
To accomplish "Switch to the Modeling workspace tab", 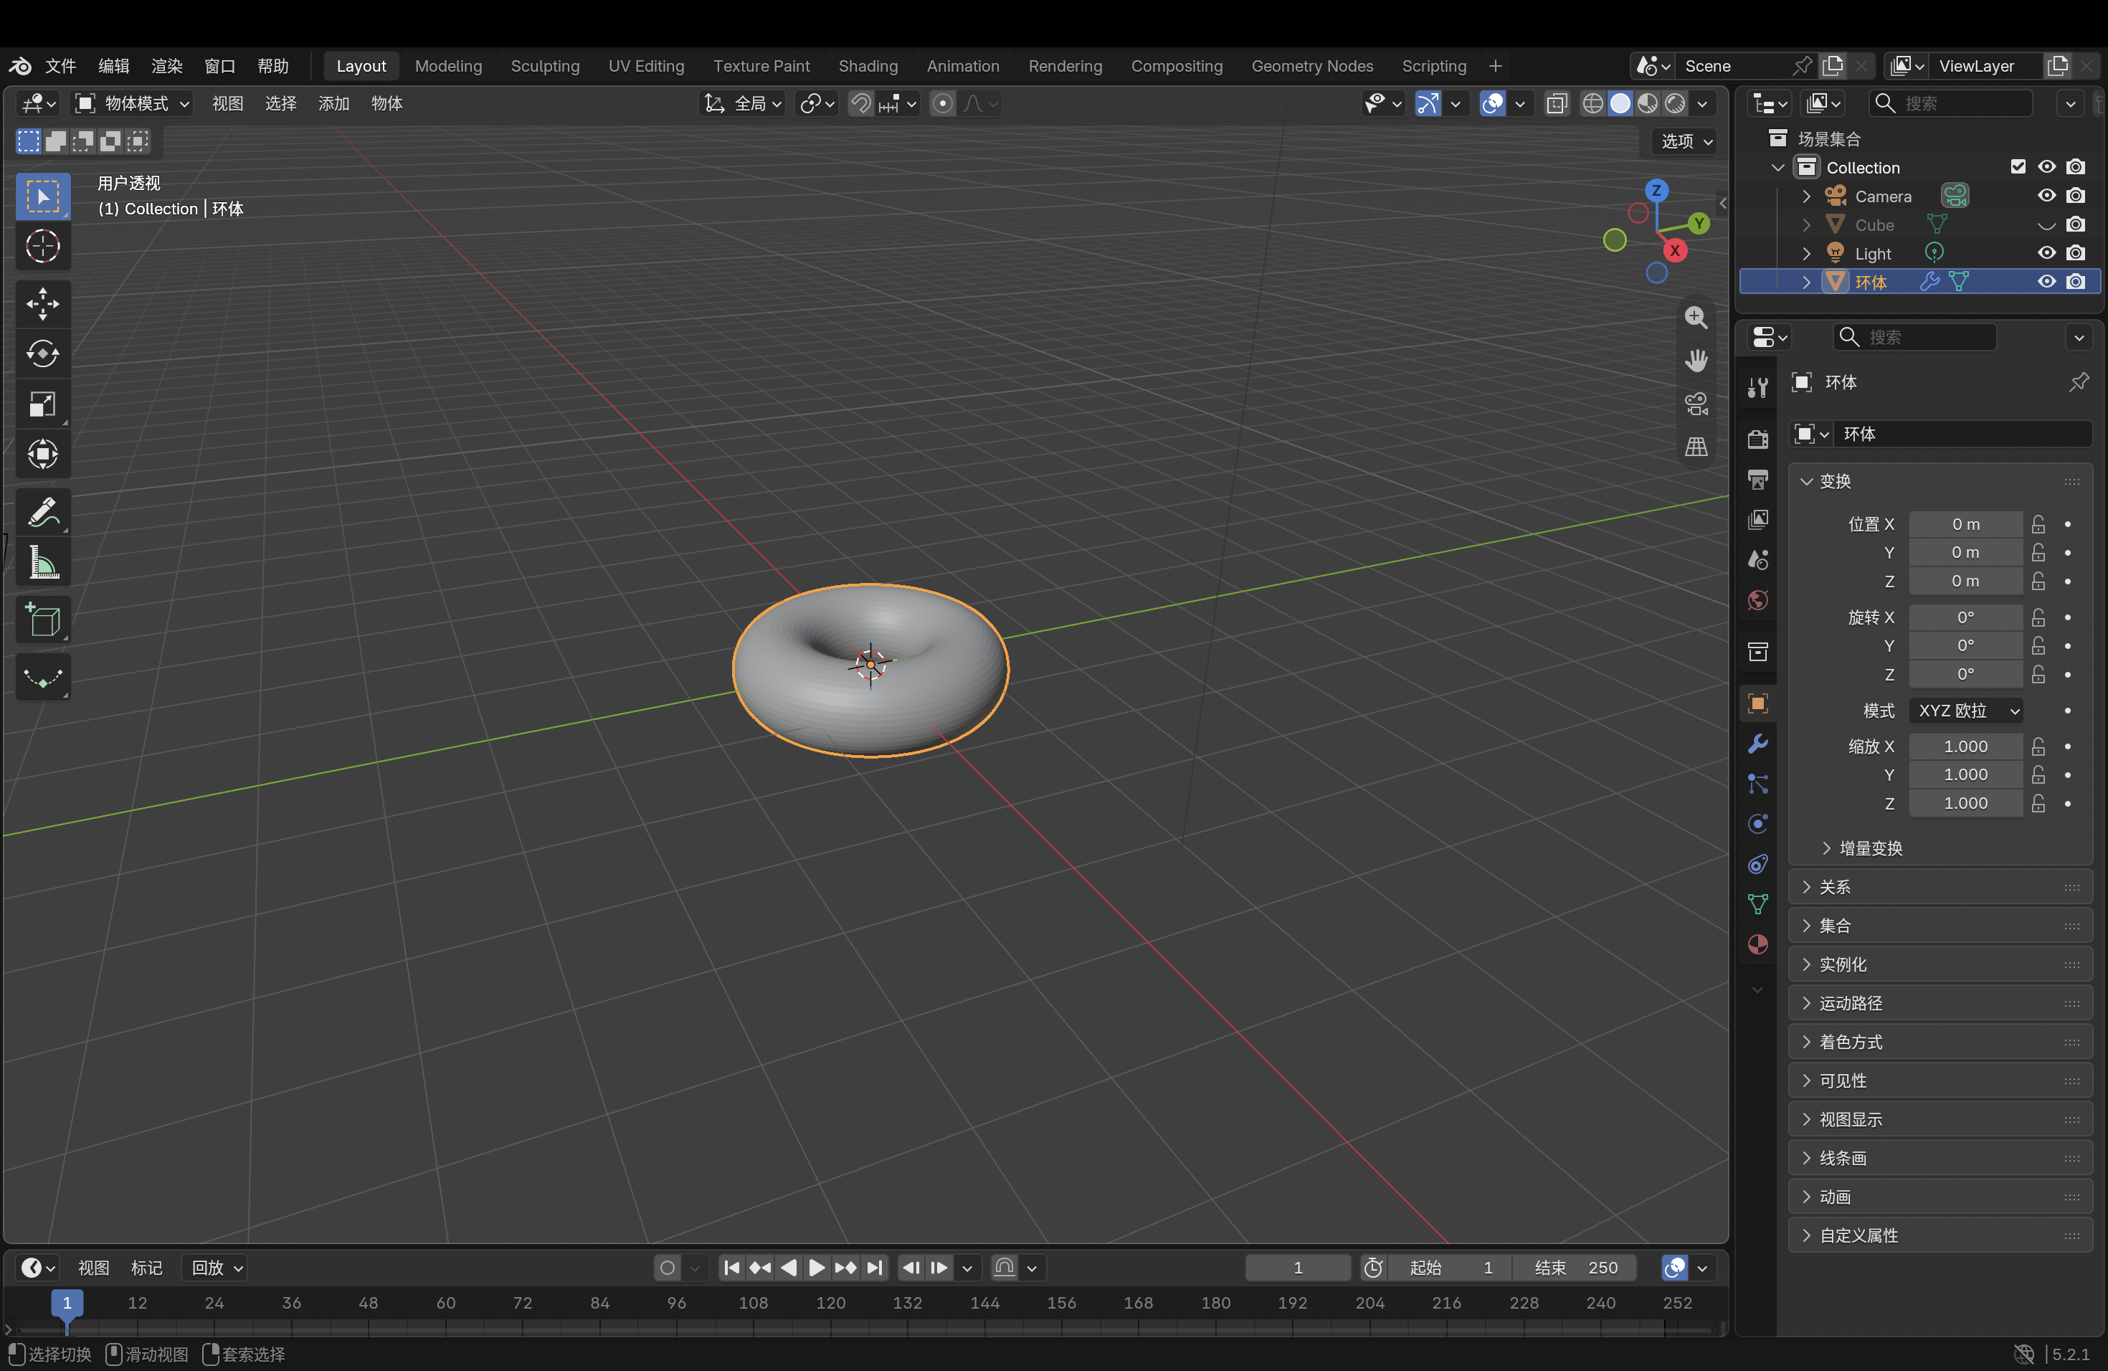I will click(x=448, y=67).
